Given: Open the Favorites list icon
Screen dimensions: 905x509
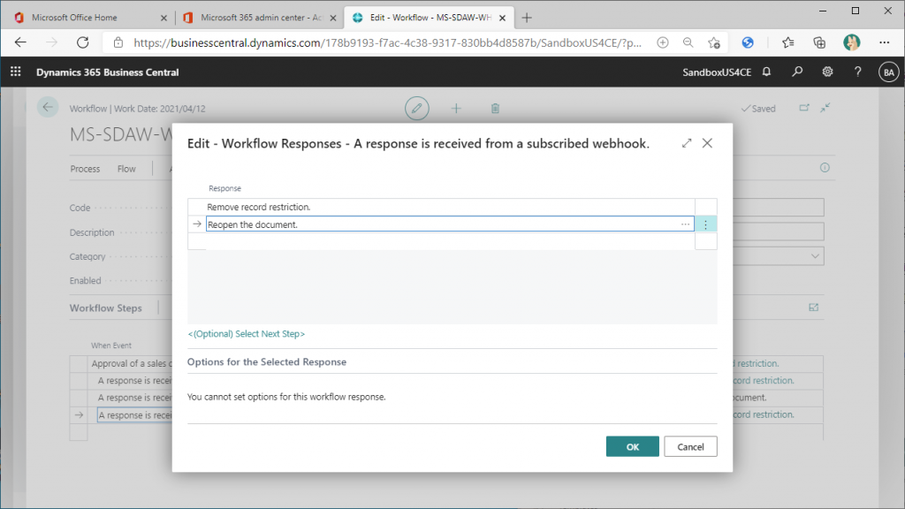Looking at the screenshot, I should tap(787, 42).
